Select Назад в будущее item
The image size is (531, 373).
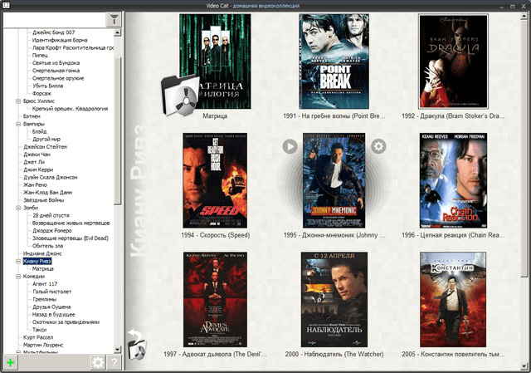(53, 315)
